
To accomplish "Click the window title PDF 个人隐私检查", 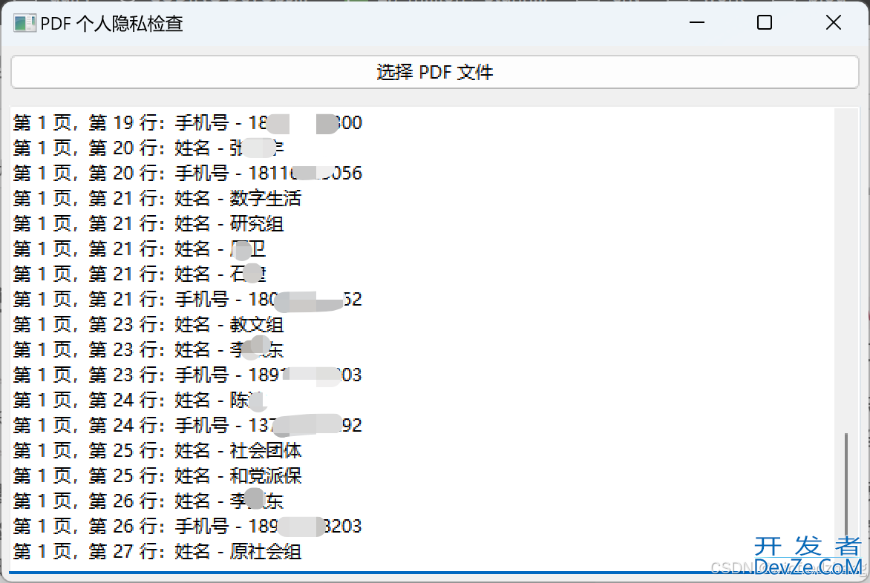I will 111,24.
